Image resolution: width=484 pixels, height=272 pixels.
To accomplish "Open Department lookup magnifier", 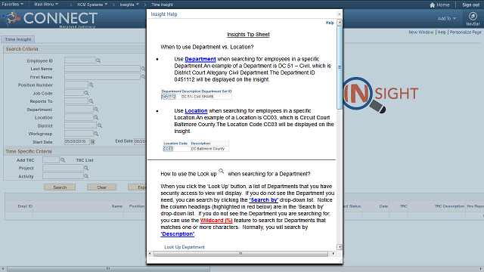I will pos(96,110).
